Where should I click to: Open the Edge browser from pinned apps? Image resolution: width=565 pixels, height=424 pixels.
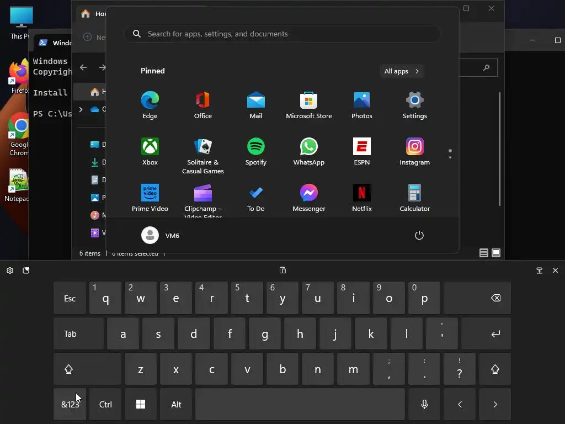pos(150,105)
